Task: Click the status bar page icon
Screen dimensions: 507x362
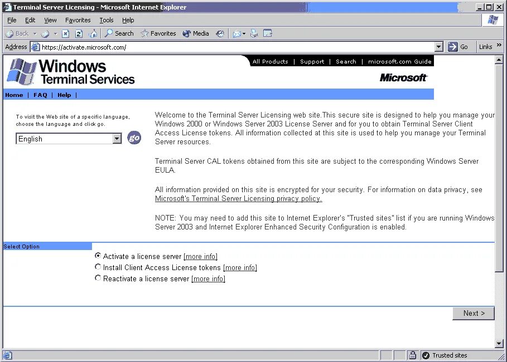Action: 8,355
